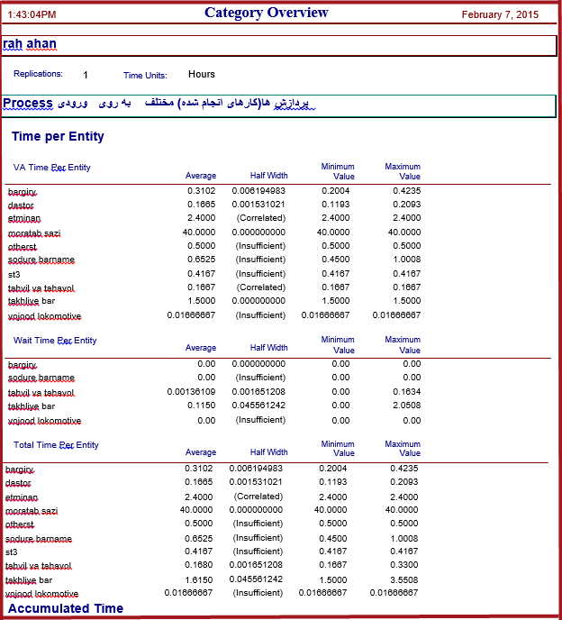Select the Hours time units value

coord(202,74)
